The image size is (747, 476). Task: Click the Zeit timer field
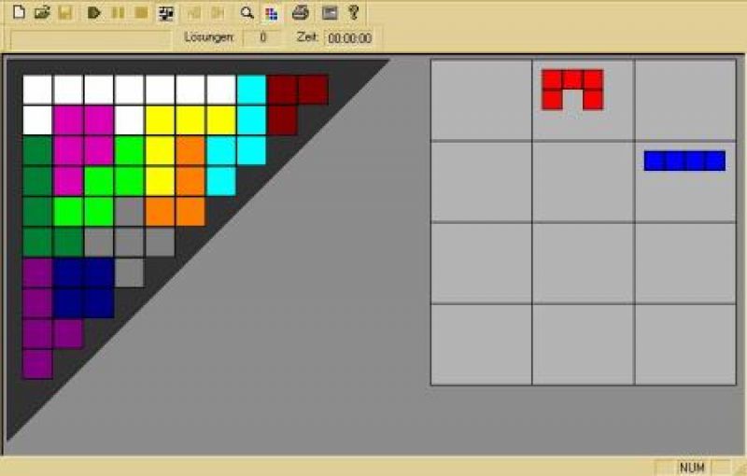349,38
